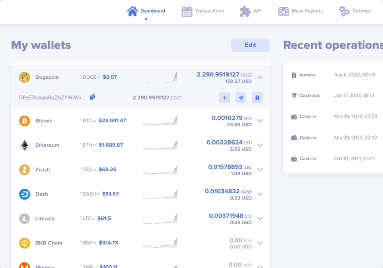Click the plus deposit button for Dogecoin
The width and height of the screenshot is (383, 268).
[225, 98]
